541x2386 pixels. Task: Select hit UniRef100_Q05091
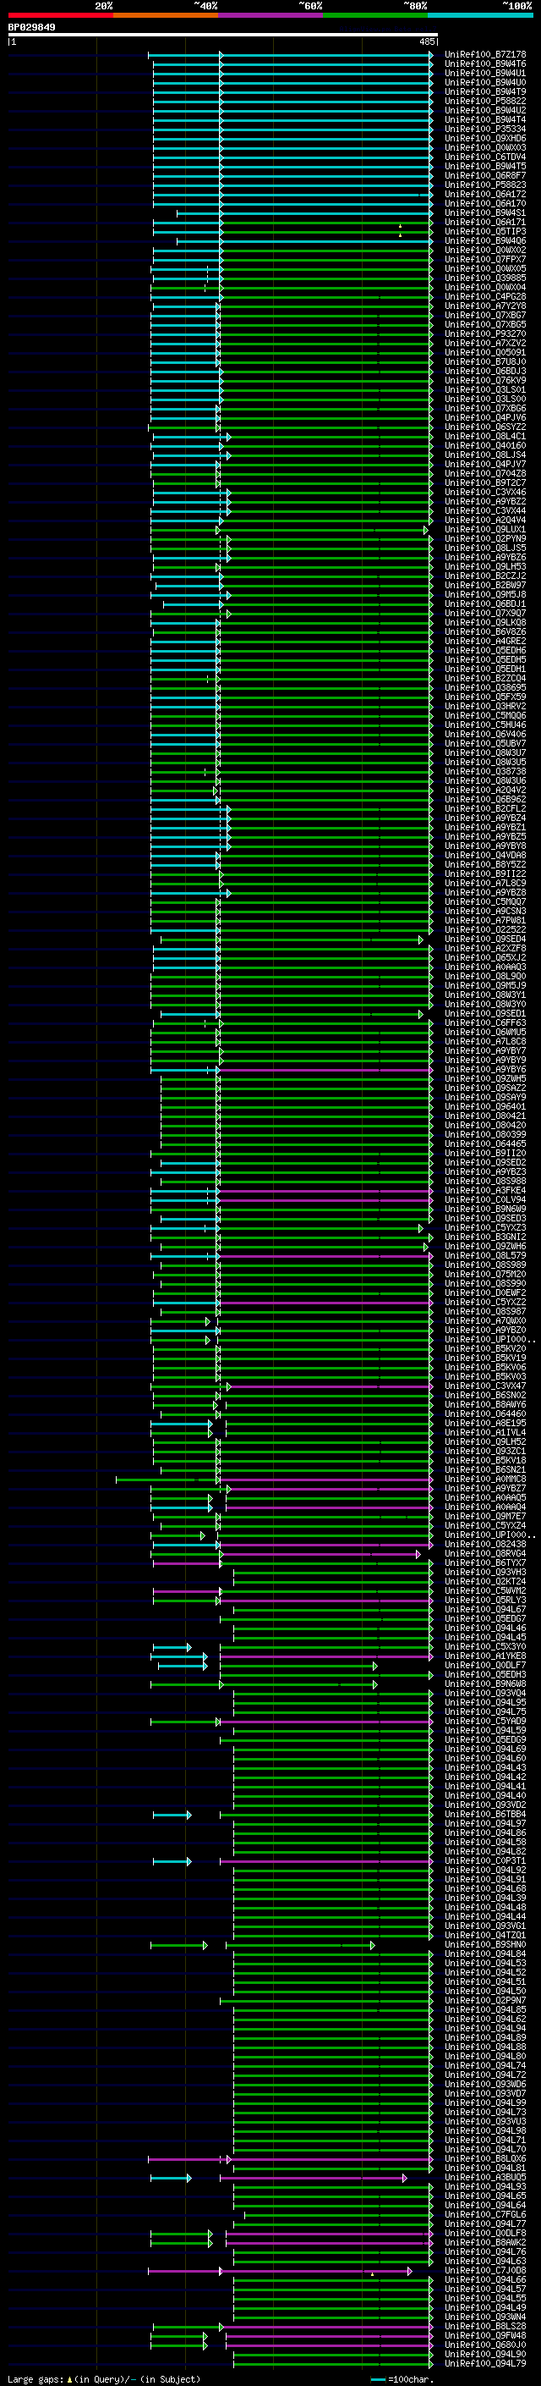click(x=485, y=353)
